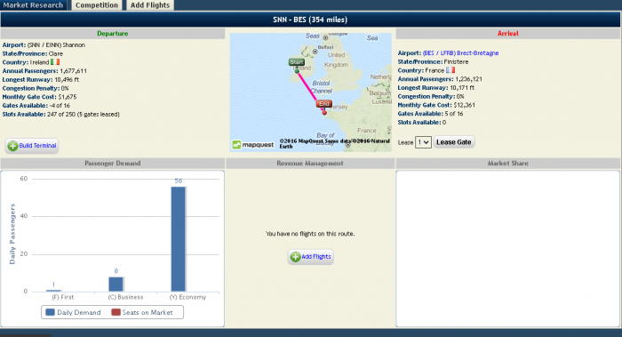Click the green Start marker on map
This screenshot has height=337, width=622.
click(x=297, y=62)
